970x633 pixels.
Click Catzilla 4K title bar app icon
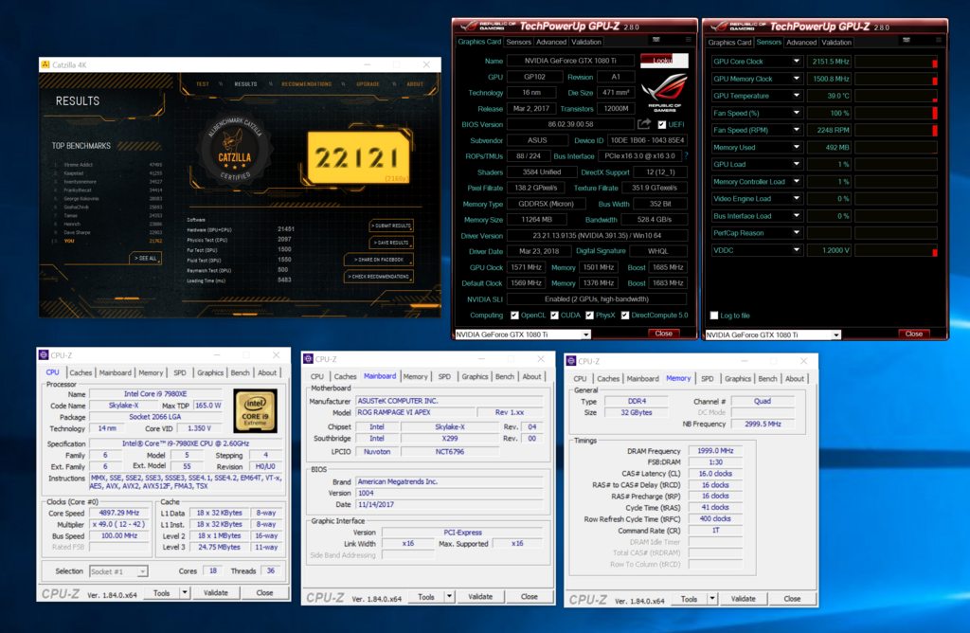(x=45, y=64)
